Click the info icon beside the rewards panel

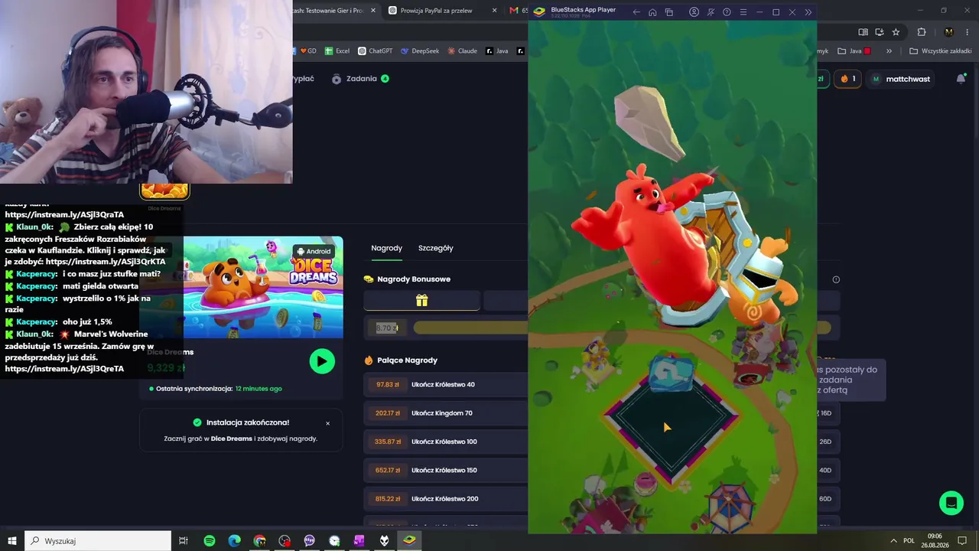[836, 279]
